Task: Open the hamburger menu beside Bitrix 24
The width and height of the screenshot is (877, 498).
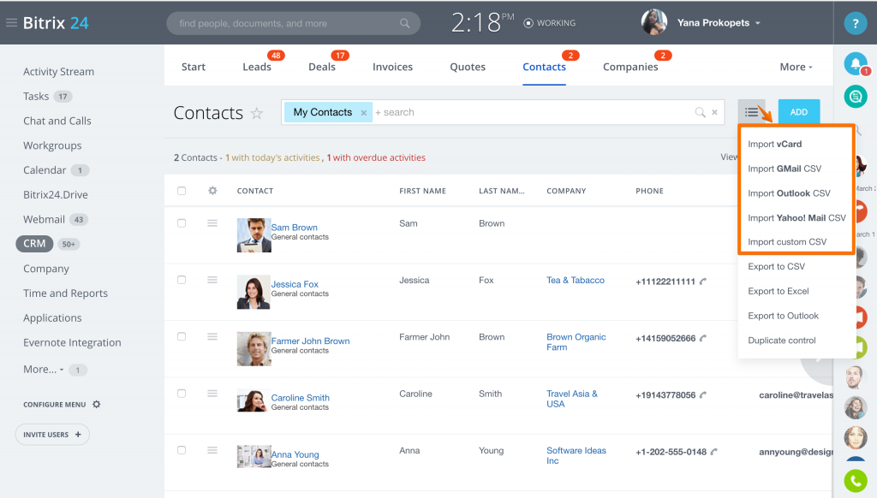Action: (11, 23)
